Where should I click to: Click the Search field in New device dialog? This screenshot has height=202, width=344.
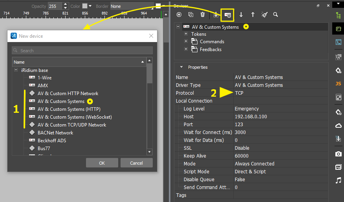pyautogui.click(x=82, y=51)
